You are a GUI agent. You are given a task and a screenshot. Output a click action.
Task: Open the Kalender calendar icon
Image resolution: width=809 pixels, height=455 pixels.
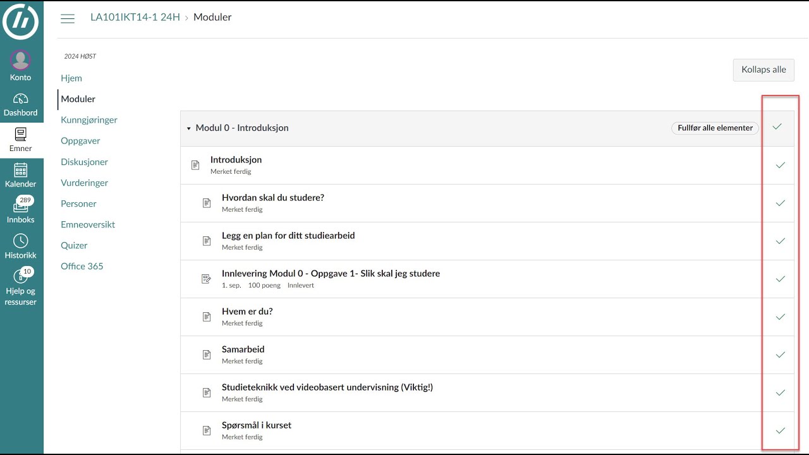[21, 170]
